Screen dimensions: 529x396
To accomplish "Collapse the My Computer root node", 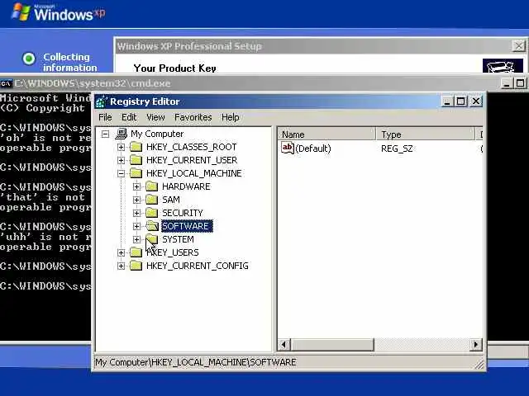I will [105, 134].
